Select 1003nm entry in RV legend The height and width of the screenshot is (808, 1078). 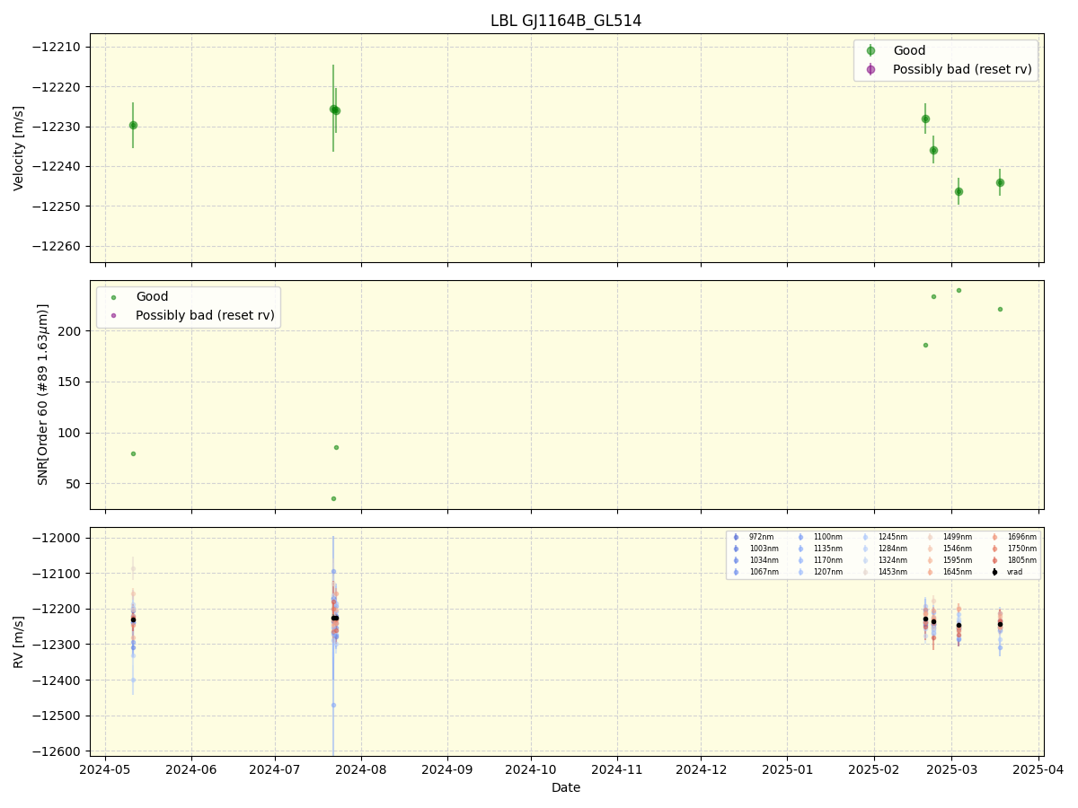click(x=764, y=549)
